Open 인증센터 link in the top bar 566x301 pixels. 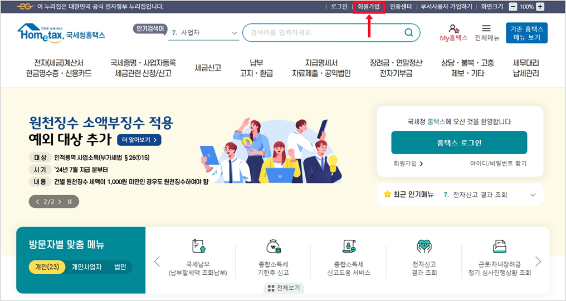tap(401, 7)
